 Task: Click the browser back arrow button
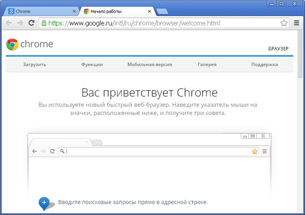pyautogui.click(x=9, y=23)
